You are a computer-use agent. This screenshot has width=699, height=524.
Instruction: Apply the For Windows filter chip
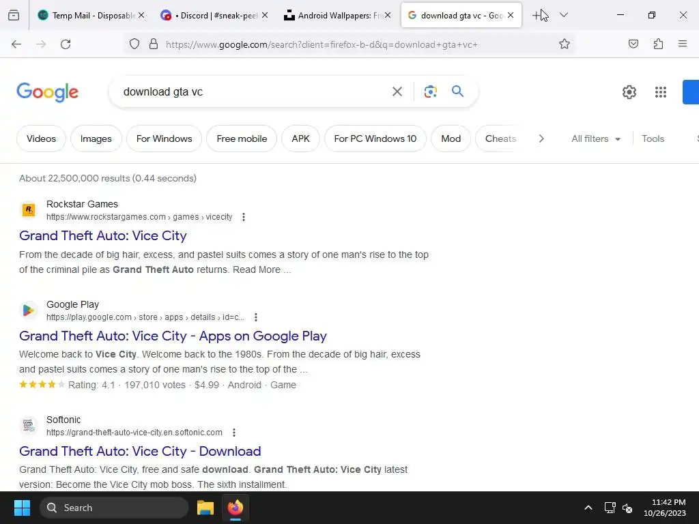(x=164, y=139)
